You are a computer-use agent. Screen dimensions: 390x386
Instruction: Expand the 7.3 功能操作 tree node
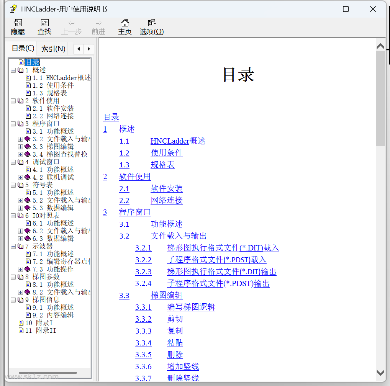(21, 270)
